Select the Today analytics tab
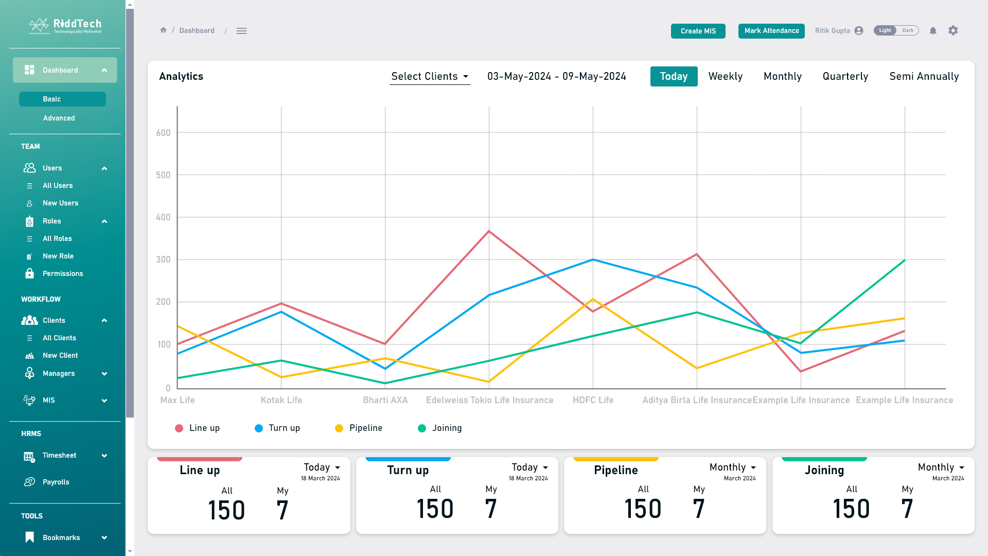Screen dimensions: 988x556 point(674,77)
